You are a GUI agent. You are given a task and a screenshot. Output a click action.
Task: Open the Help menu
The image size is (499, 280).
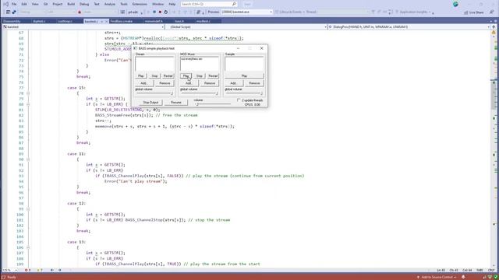[172, 4]
